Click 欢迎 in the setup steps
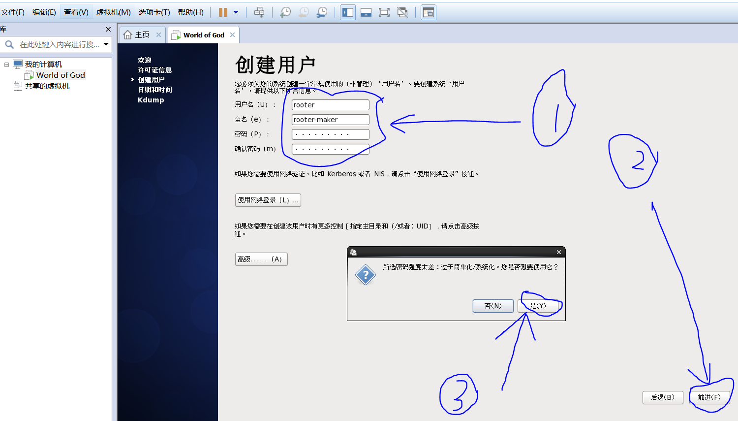 (145, 60)
